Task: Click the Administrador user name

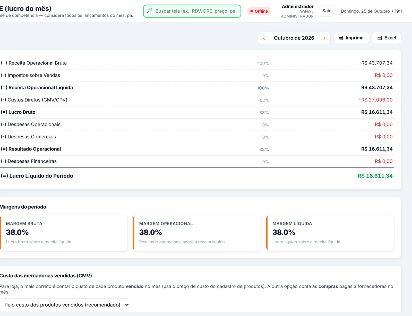Action: [x=298, y=6]
